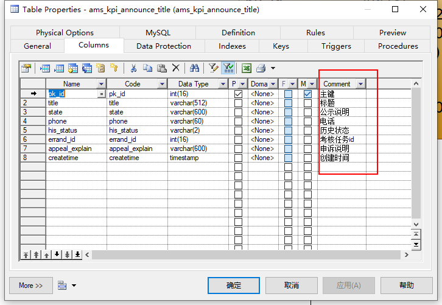This screenshot has height=305, width=442.
Task: Click the menu icon next to More
Action: coord(62,286)
